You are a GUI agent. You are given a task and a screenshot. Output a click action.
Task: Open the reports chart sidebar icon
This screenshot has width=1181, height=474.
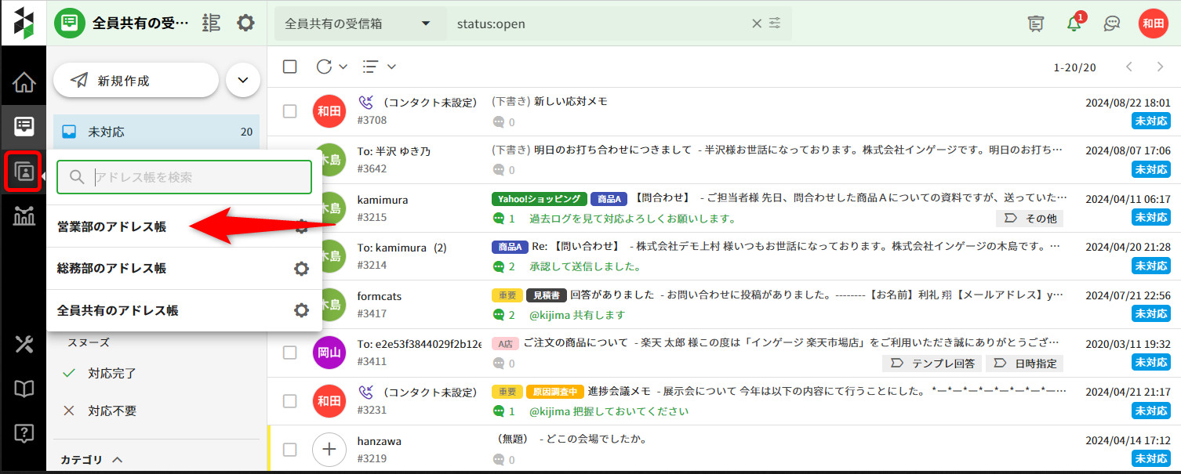tap(24, 216)
